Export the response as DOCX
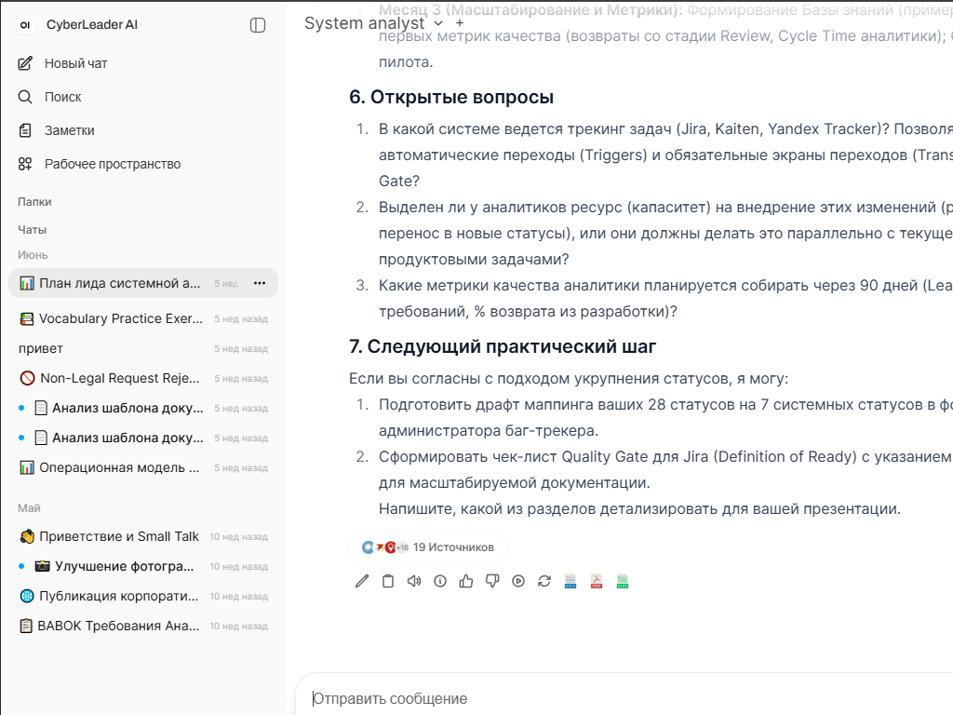Screen dimensions: 953x715 click(570, 581)
